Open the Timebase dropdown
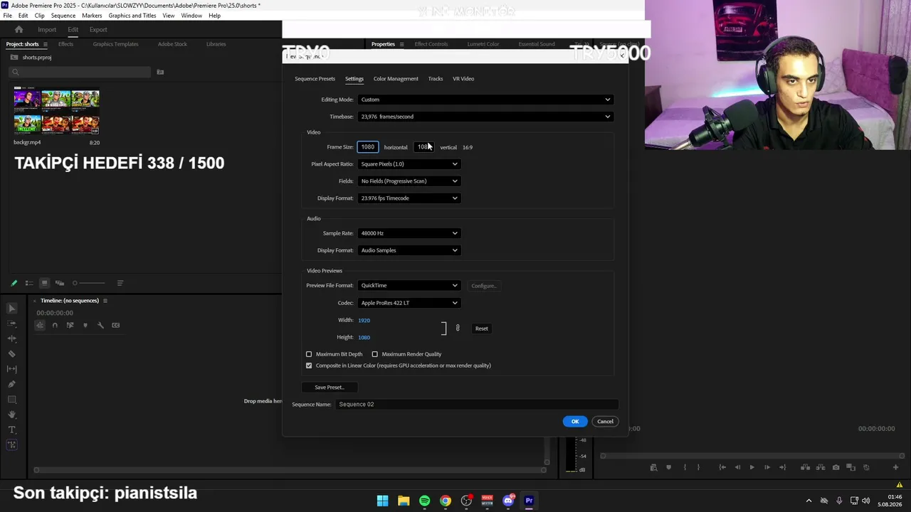The image size is (911, 512). coord(485,117)
